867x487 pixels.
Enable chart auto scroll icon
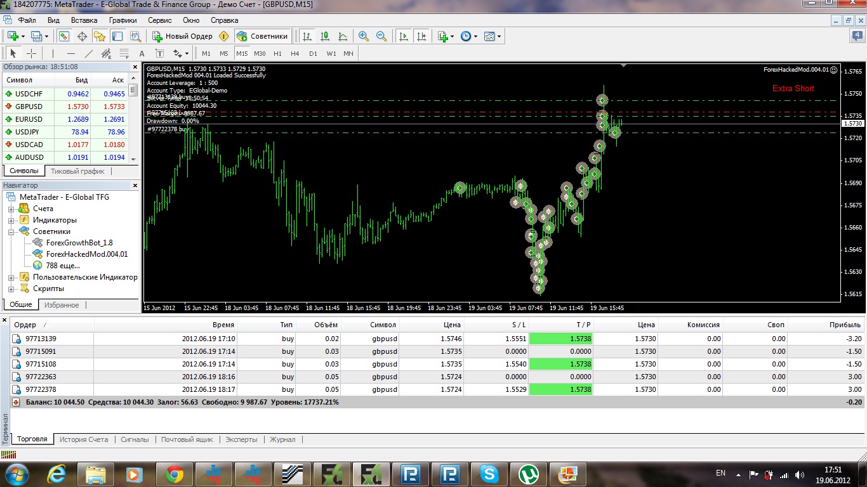click(403, 36)
